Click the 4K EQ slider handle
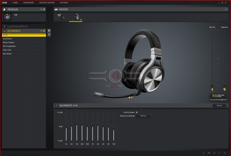 click(103, 125)
